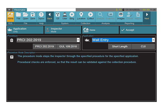
Task: Choose the Short Length application button
Action: pyautogui.click(x=120, y=46)
